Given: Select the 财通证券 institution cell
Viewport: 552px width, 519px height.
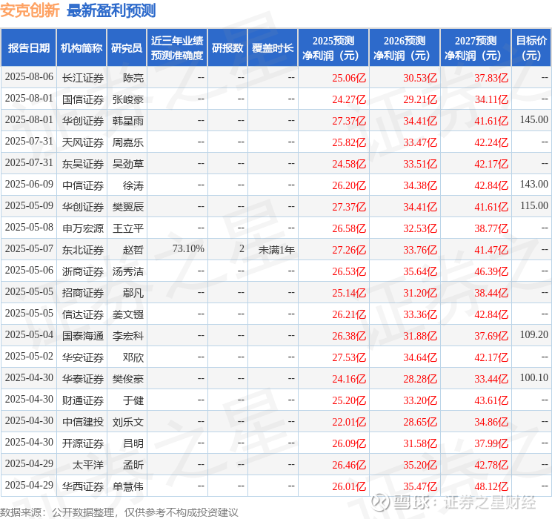Looking at the screenshot, I should (x=83, y=400).
